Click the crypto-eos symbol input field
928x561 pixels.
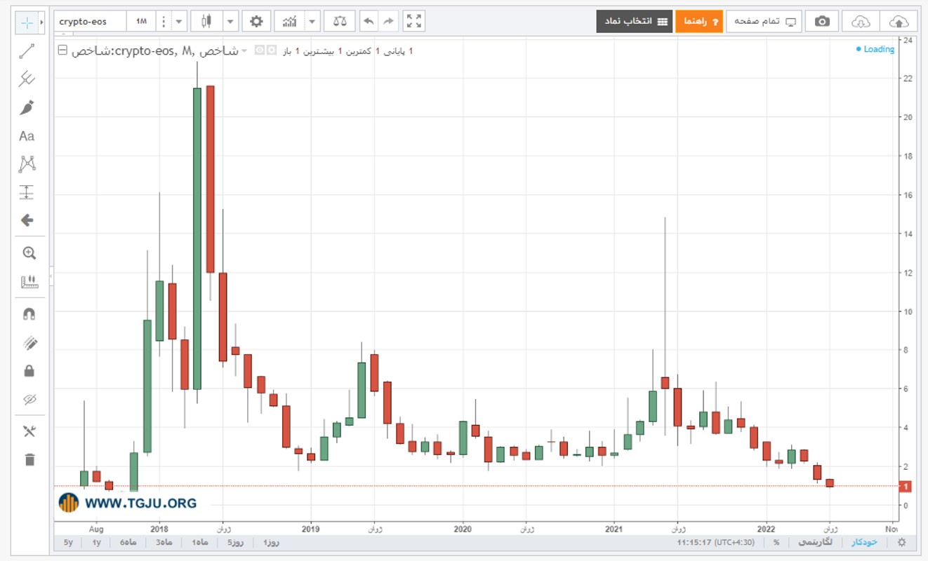[x=91, y=22]
